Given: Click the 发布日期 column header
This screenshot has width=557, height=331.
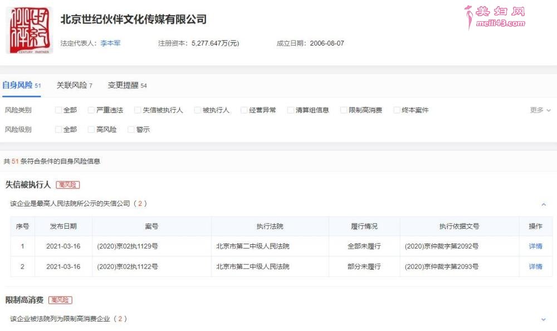Looking at the screenshot, I should (x=63, y=226).
